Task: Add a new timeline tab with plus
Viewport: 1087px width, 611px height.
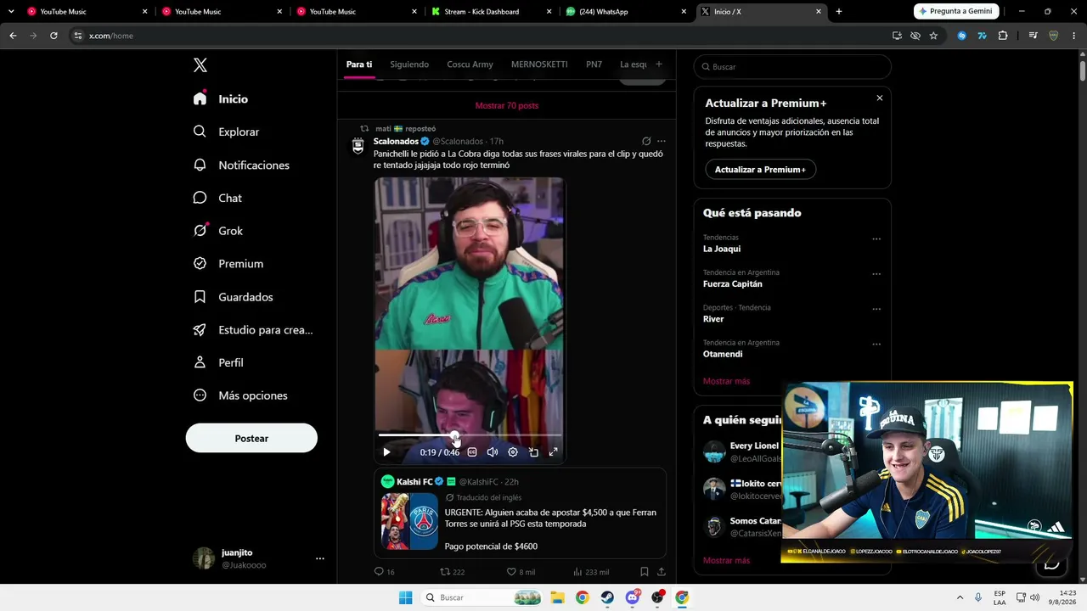Action: coord(658,64)
